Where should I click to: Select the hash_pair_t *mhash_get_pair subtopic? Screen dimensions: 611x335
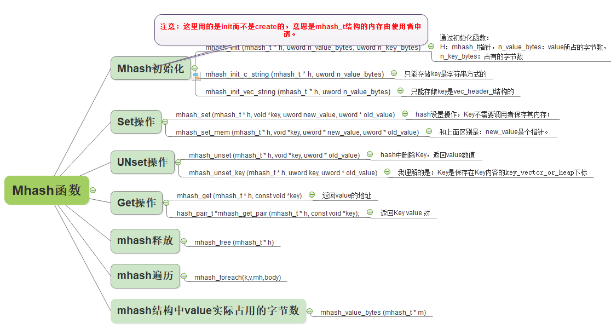click(x=268, y=213)
